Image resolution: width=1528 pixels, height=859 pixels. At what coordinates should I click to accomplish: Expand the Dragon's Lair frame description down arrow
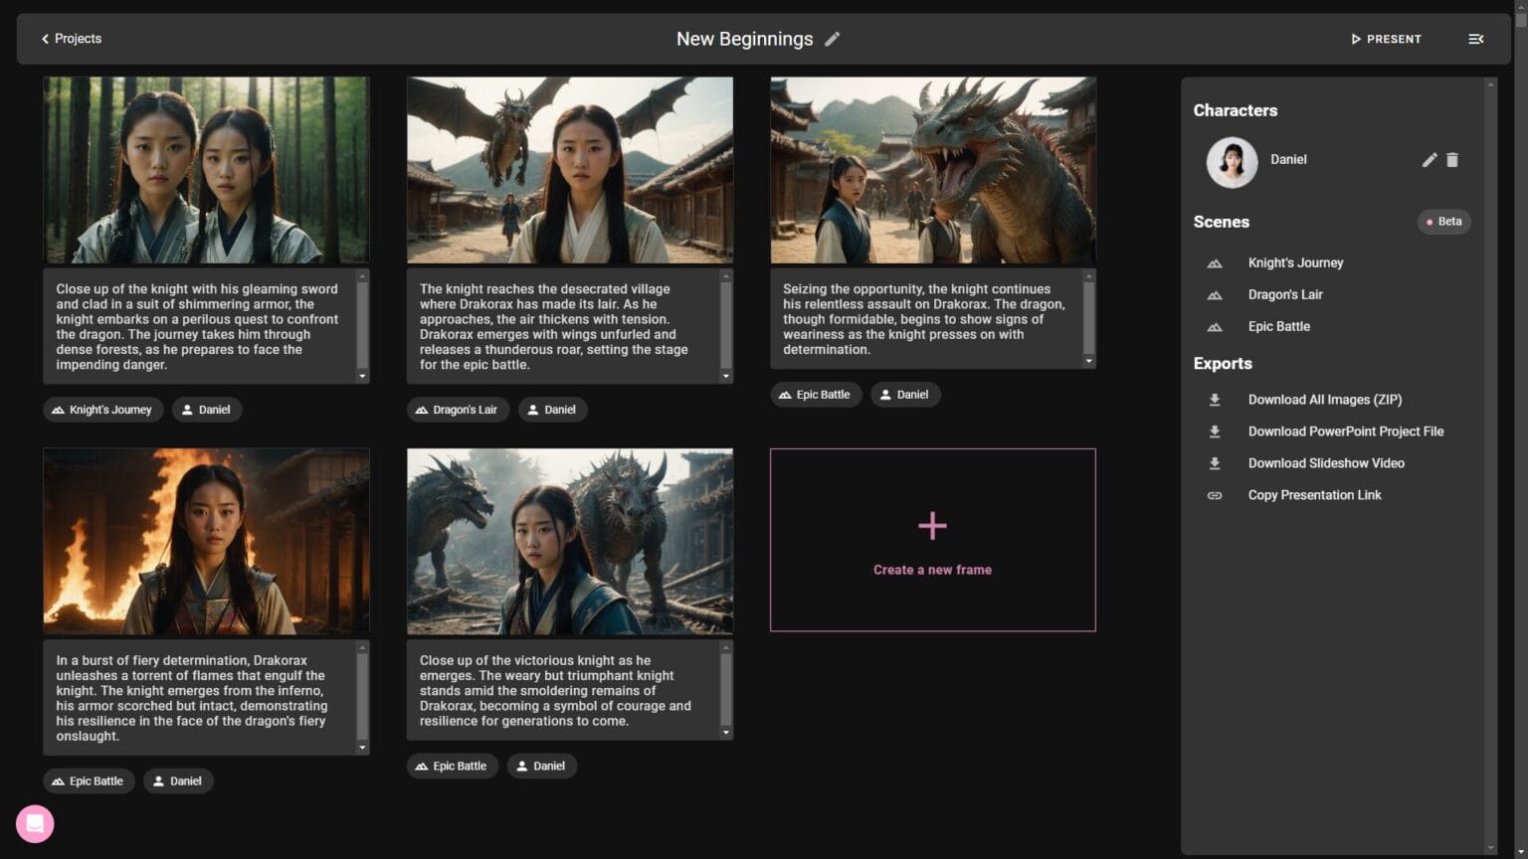[x=724, y=378]
